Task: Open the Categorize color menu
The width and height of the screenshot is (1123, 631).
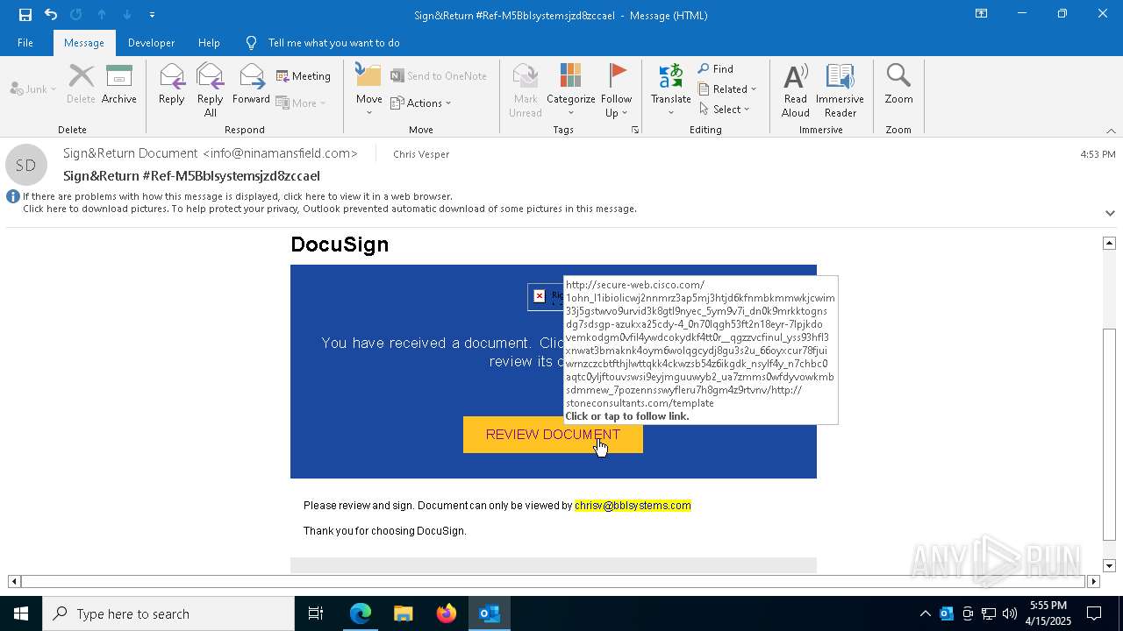Action: point(570,90)
